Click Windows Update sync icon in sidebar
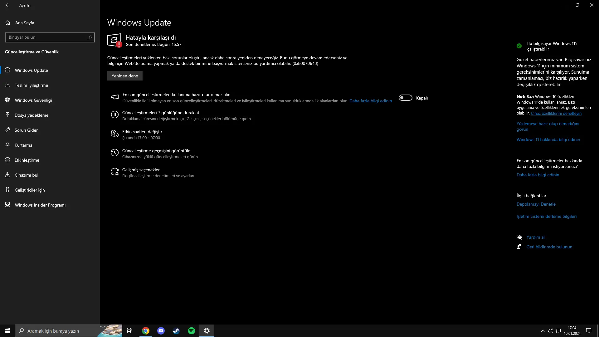The width and height of the screenshot is (599, 337). [7, 70]
